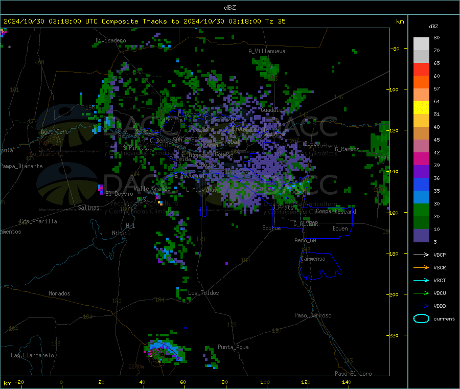Click the 'Aero_GA' map label
Image resolution: width=460 pixels, height=389 pixels.
coord(305,240)
